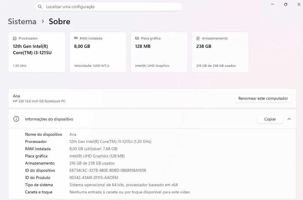Collapse the Informações do dispositivo section chevron
This screenshot has height=200, width=303.
pyautogui.click(x=289, y=119)
